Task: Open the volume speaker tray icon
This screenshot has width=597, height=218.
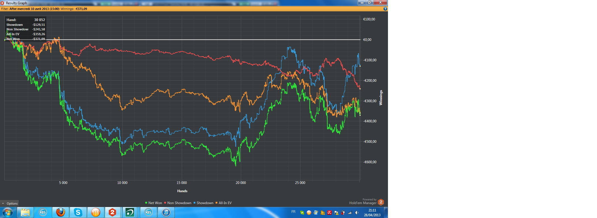Action: (357, 213)
